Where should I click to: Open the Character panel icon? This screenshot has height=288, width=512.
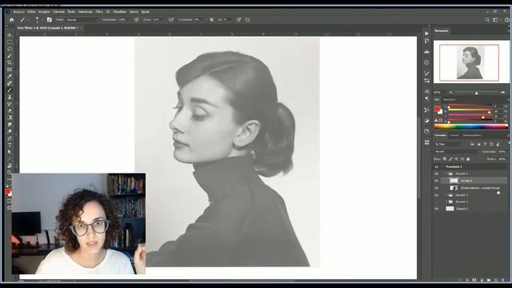426,91
